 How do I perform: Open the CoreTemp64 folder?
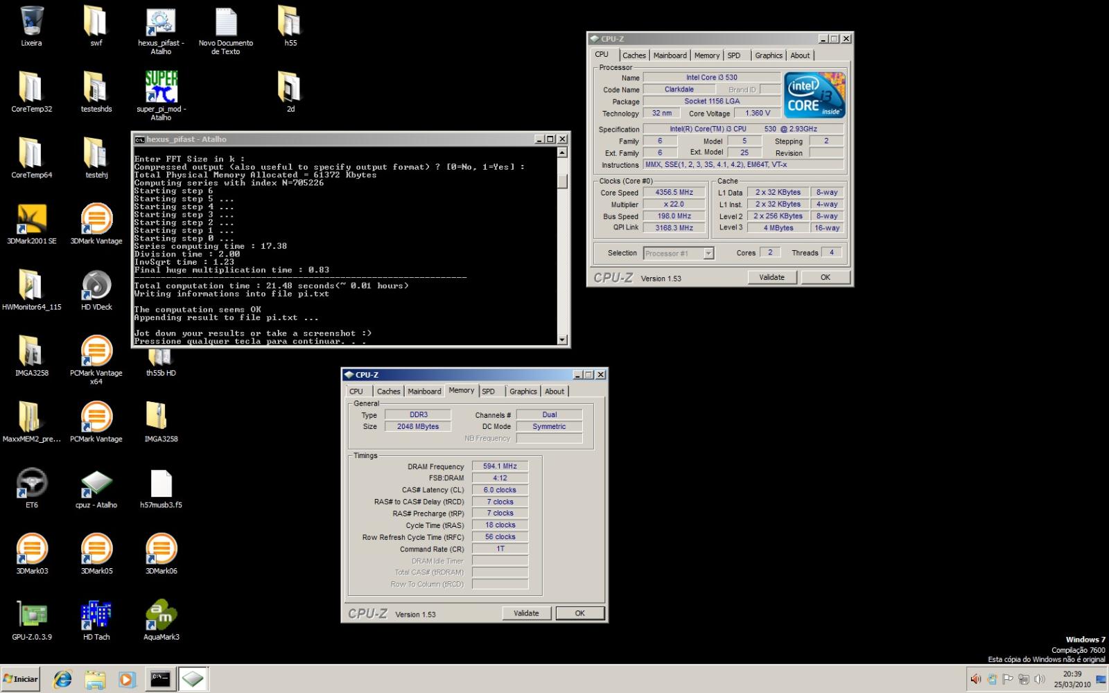click(31, 158)
